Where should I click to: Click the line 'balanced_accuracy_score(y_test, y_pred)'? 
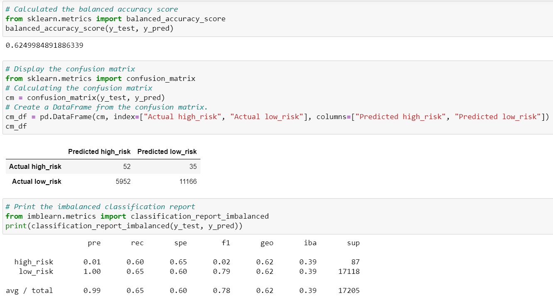[x=89, y=28]
